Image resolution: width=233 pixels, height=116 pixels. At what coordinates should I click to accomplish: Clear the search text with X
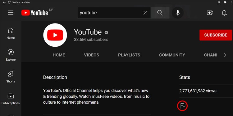tap(145, 13)
